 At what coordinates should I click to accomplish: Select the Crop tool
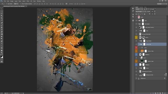pos(2,18)
